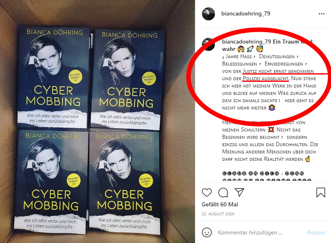Click the bottom-left Cyber Mobbing book cover
The width and height of the screenshot is (331, 243).
(x=51, y=182)
